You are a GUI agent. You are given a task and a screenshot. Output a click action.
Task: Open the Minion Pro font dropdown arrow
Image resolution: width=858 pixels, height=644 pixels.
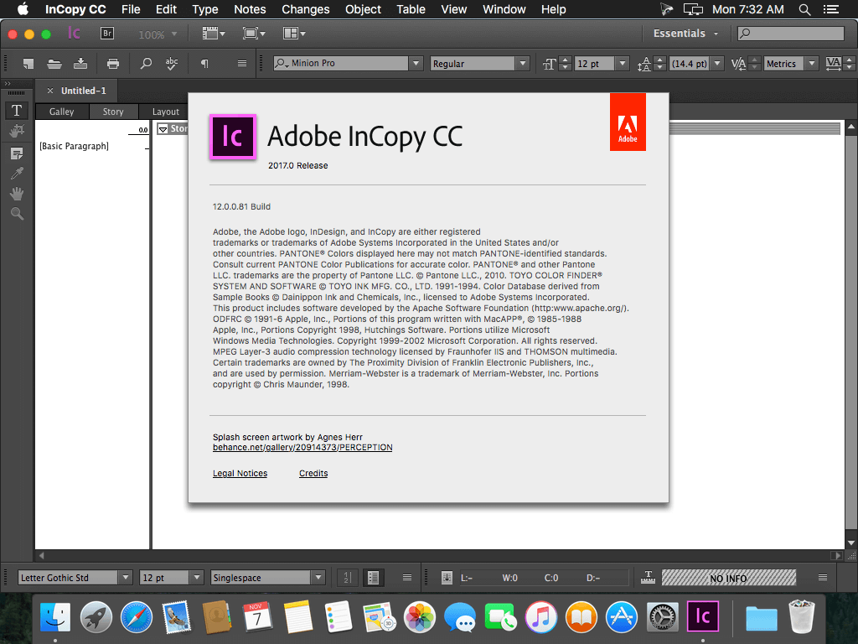pyautogui.click(x=416, y=64)
